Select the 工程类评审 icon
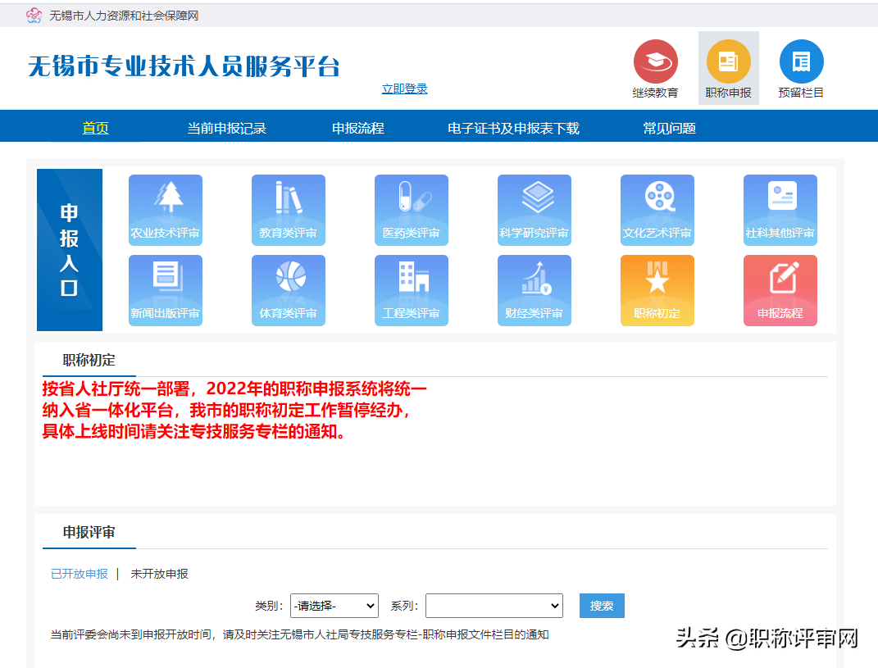 click(x=411, y=290)
